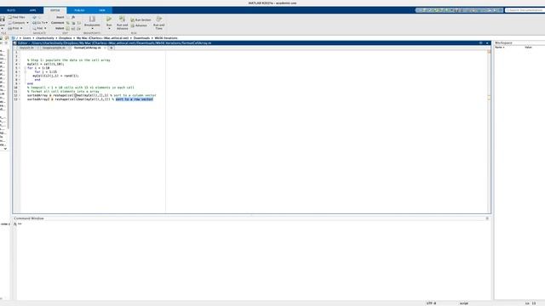The height and width of the screenshot is (306, 545).
Task: Click the uncomment icon beside Comment
Action: [x=73, y=23]
